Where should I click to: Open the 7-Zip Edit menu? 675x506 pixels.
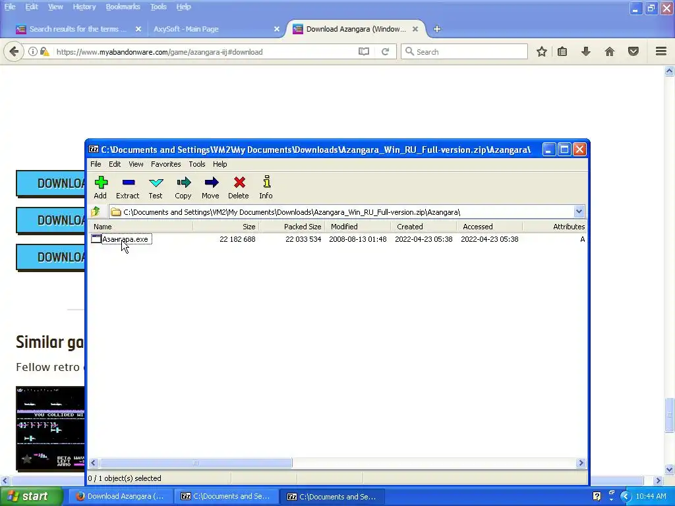coord(115,164)
